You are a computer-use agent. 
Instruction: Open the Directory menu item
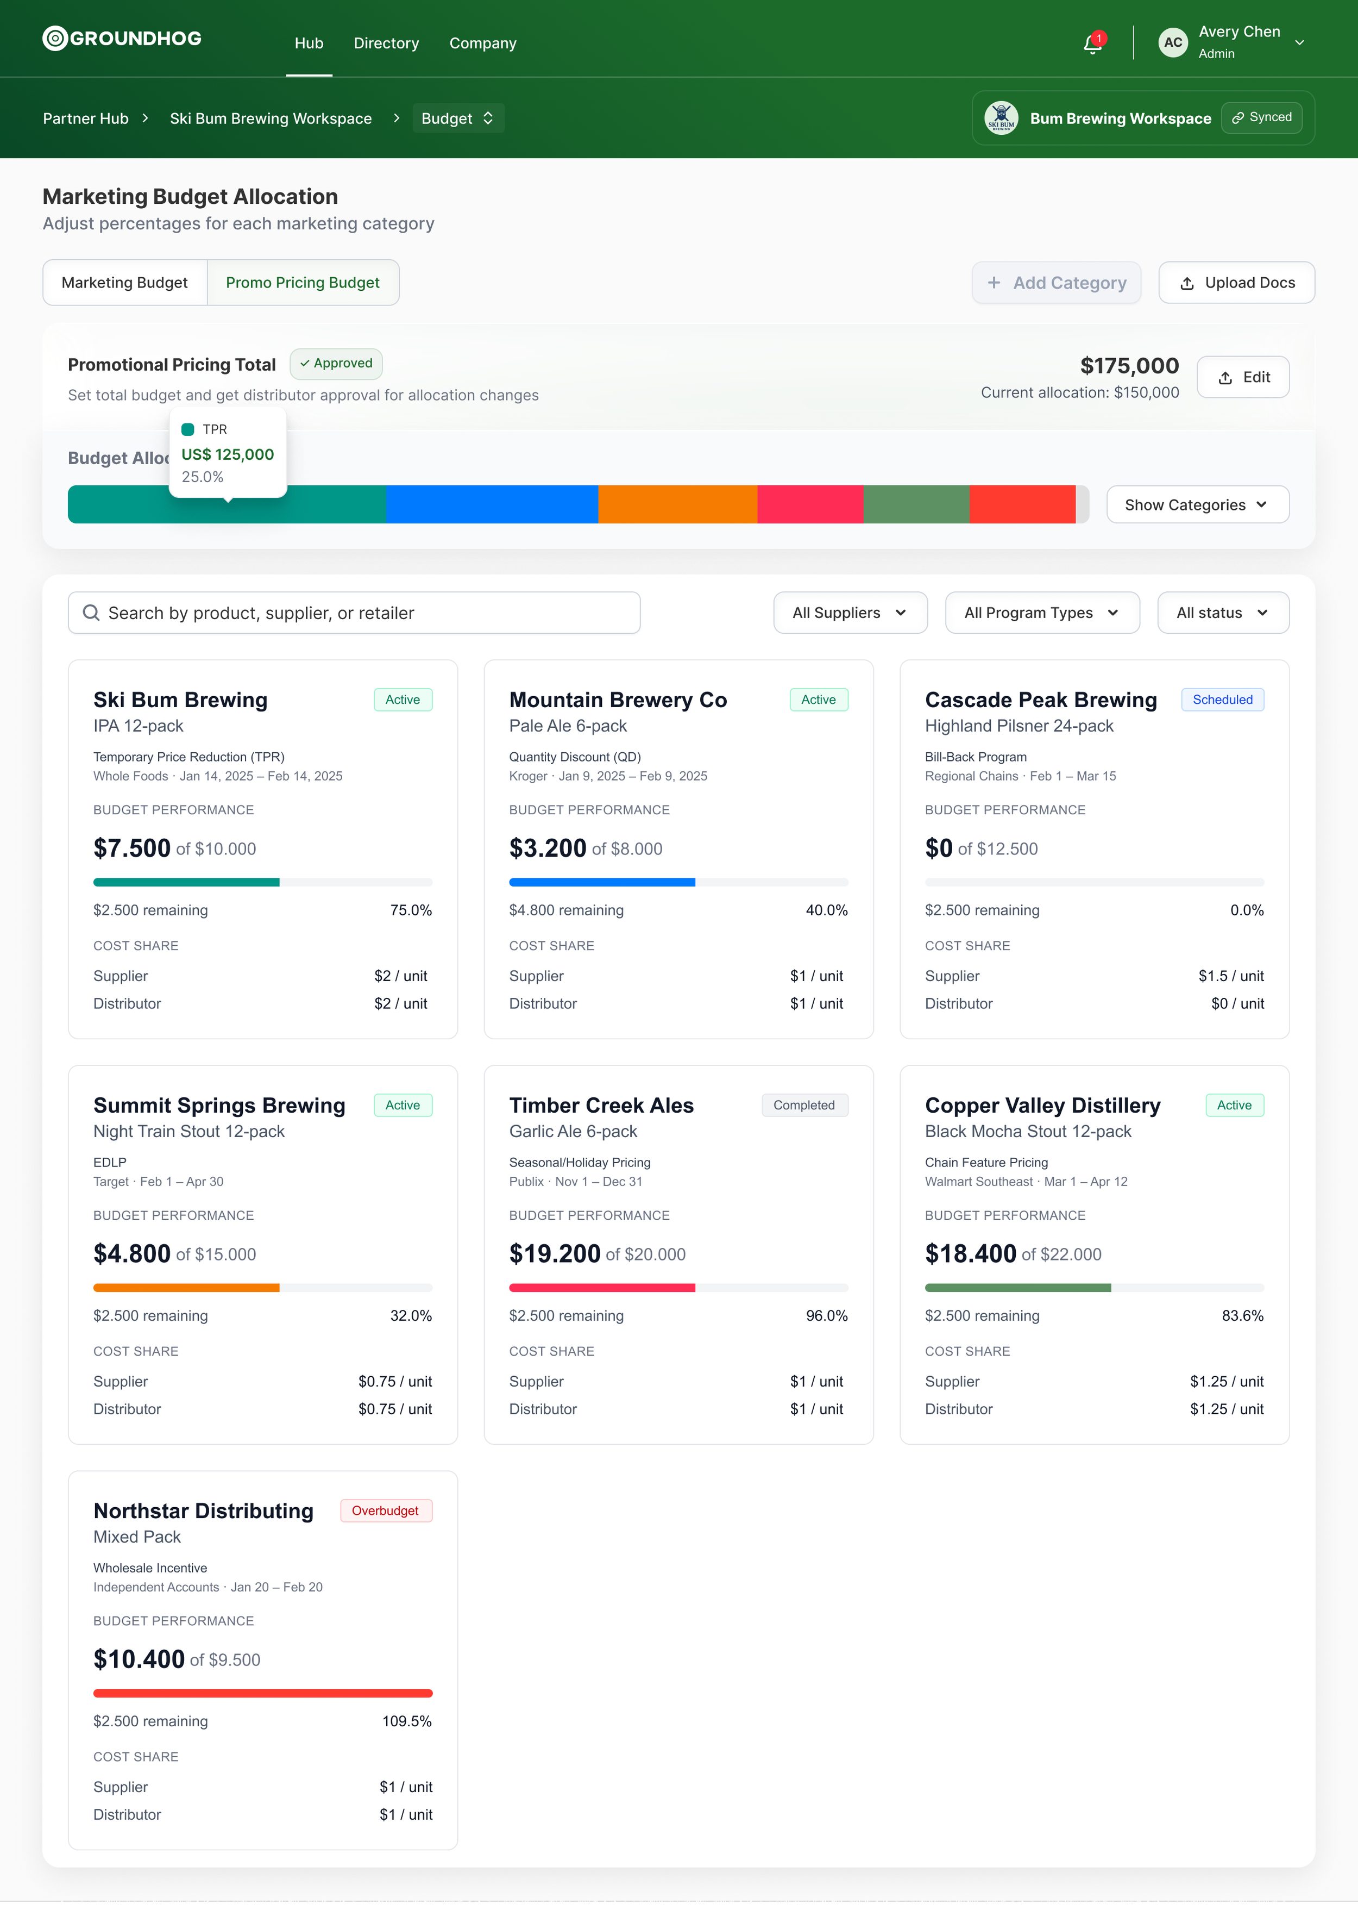pos(386,43)
